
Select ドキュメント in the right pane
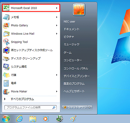tap(71, 29)
